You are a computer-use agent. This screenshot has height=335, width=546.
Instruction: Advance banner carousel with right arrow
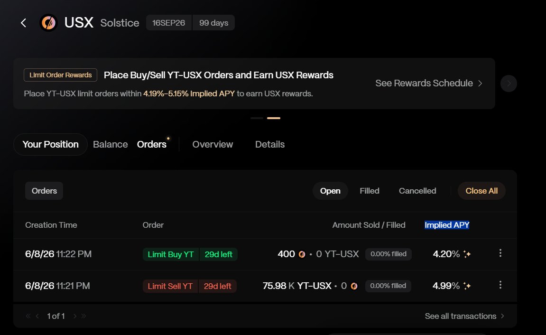(x=509, y=83)
